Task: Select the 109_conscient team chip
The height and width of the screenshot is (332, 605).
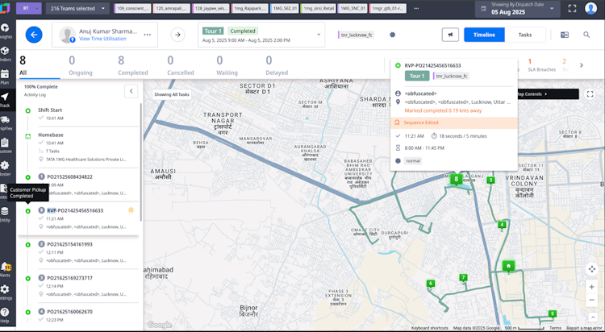Action: tap(132, 8)
